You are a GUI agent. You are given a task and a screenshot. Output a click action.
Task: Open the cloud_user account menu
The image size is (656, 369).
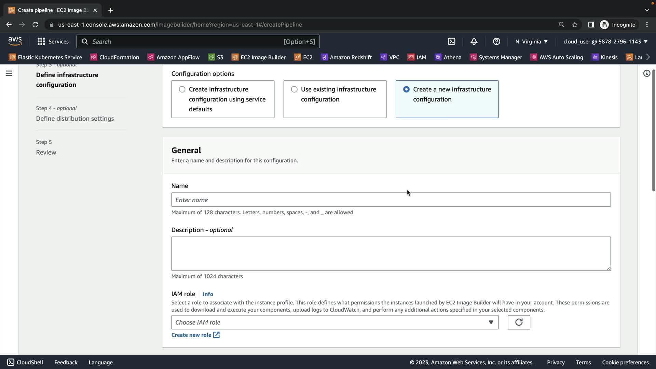[x=605, y=42]
